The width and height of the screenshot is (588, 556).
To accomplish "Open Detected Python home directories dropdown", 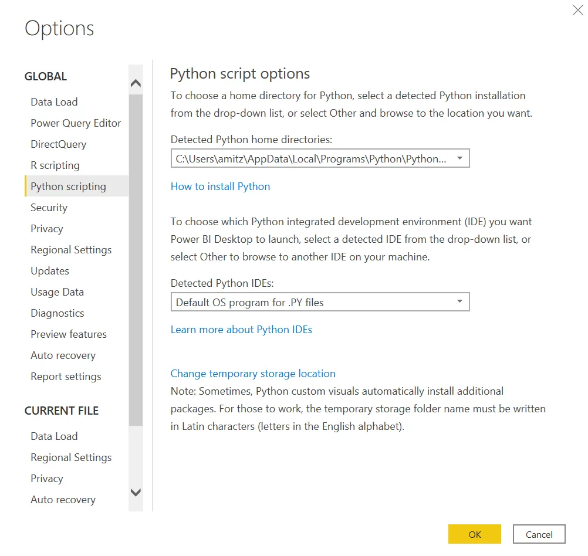I will point(459,158).
